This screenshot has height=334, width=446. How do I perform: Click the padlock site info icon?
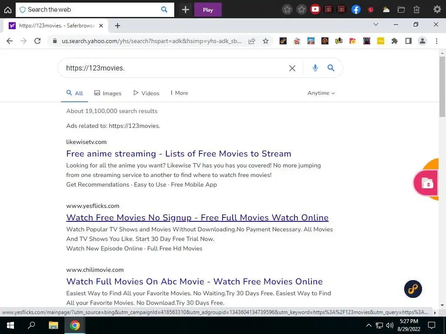(55, 41)
